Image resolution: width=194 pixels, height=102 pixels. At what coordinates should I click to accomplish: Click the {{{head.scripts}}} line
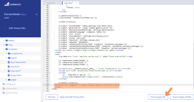[x=67, y=22]
